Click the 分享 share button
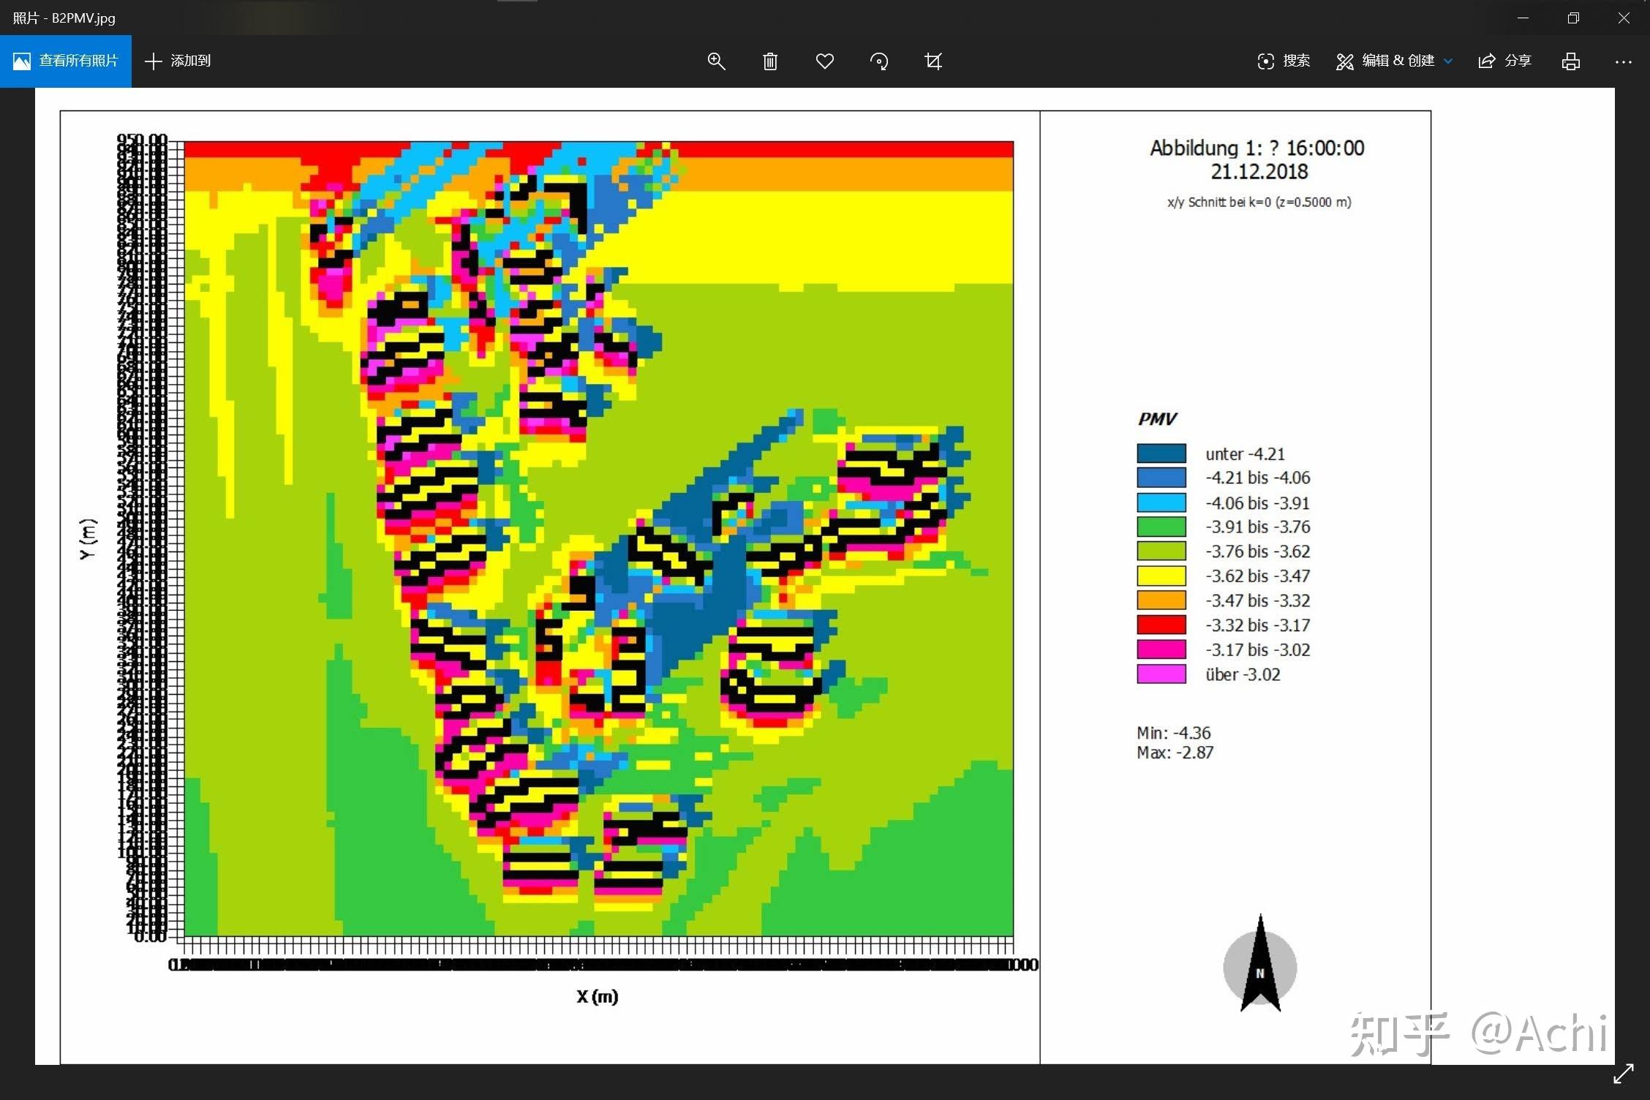 (x=1504, y=61)
